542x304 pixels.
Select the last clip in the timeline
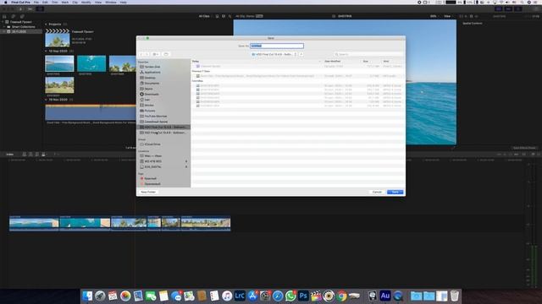[205, 223]
